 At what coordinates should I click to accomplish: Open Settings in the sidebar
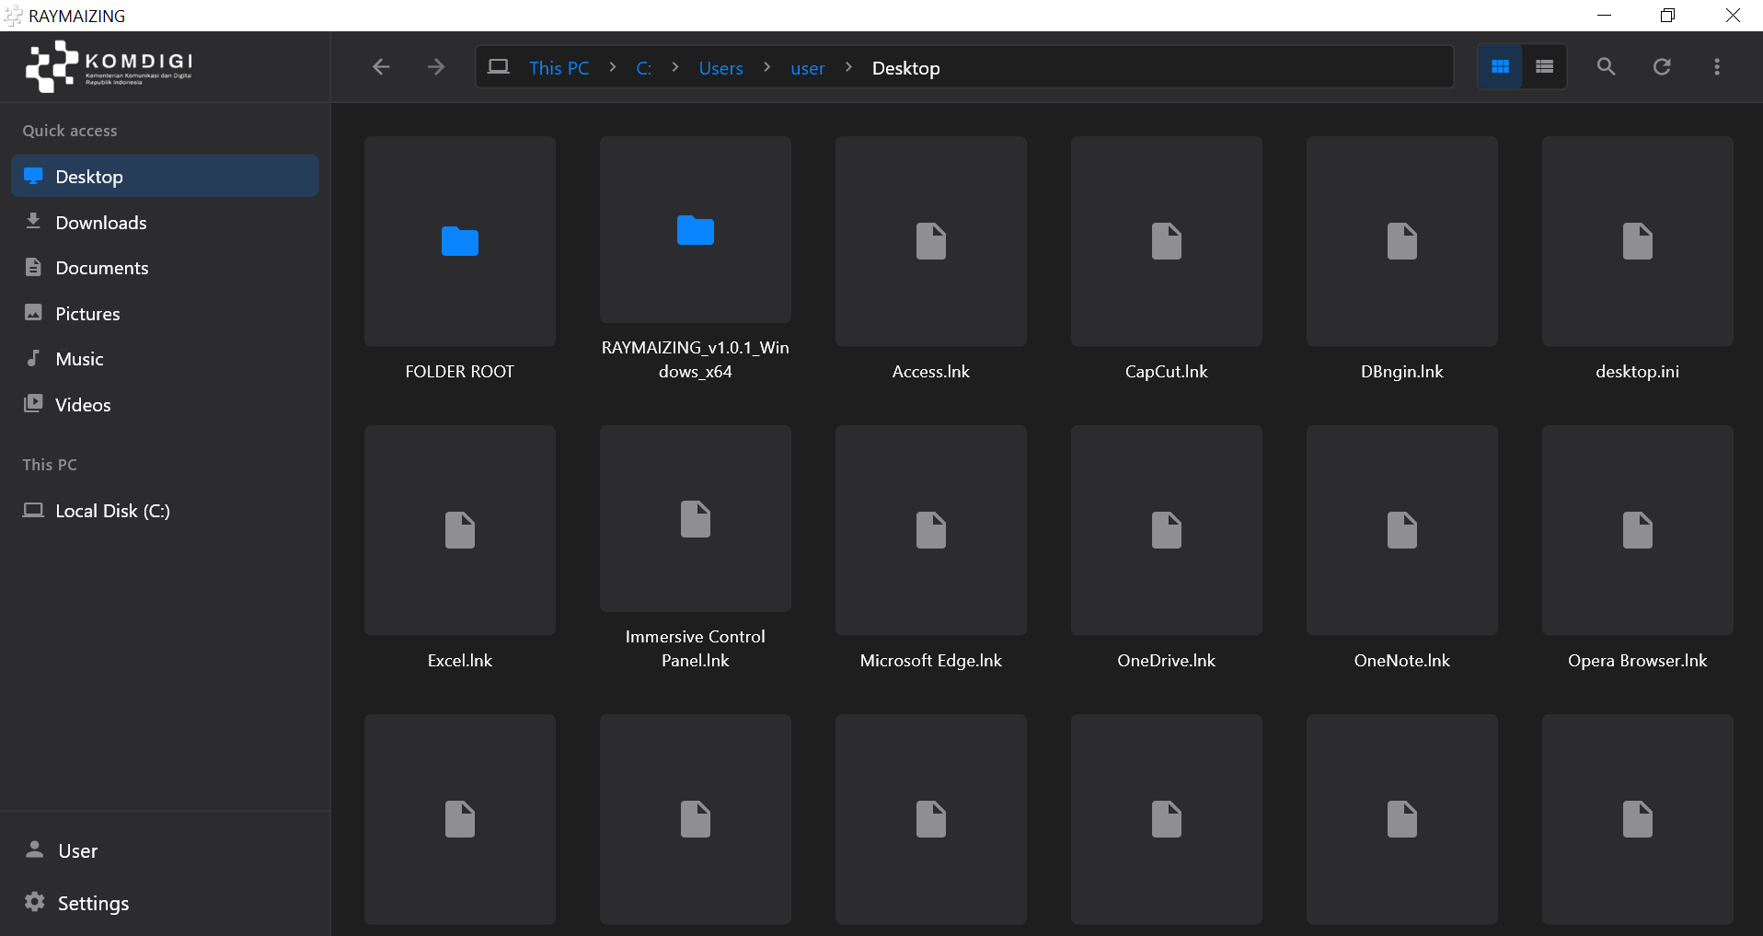[166, 903]
